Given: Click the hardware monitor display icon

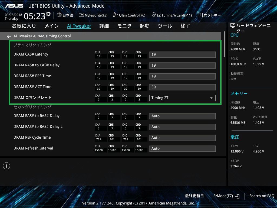Looking at the screenshot, I should coord(233,26).
